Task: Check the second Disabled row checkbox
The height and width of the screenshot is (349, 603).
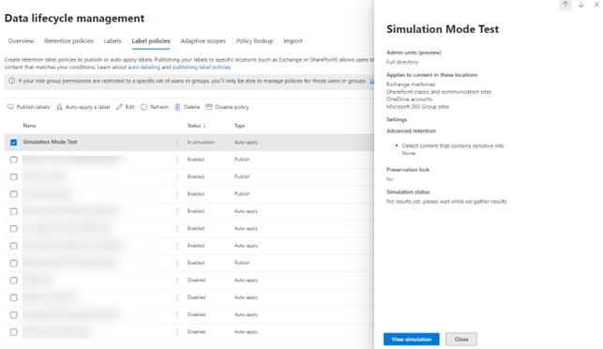Action: 14,297
